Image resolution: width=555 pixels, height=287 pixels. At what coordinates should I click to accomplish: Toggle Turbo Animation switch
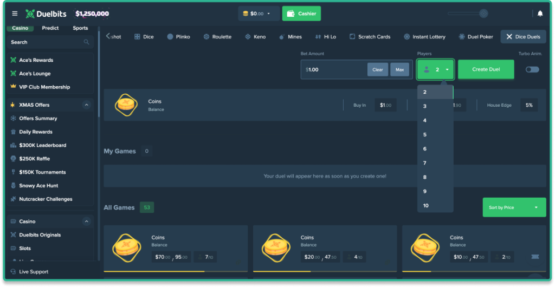coord(532,70)
